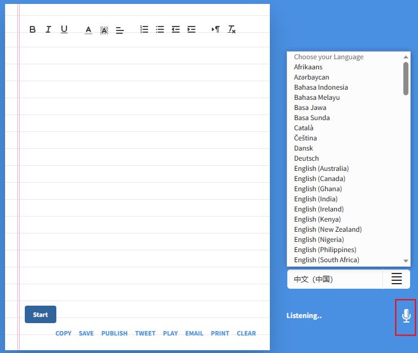The image size is (418, 353).
Task: Click the language list scroll-down arrow
Action: pos(406,261)
